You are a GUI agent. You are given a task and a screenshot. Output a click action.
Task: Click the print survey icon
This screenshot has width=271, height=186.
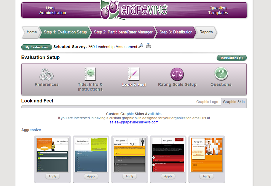pos(149,46)
